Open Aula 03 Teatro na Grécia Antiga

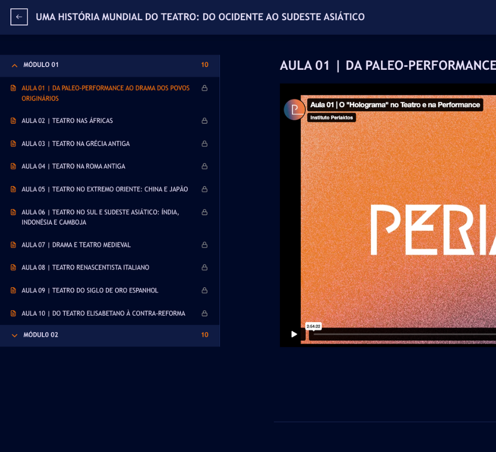(x=76, y=144)
